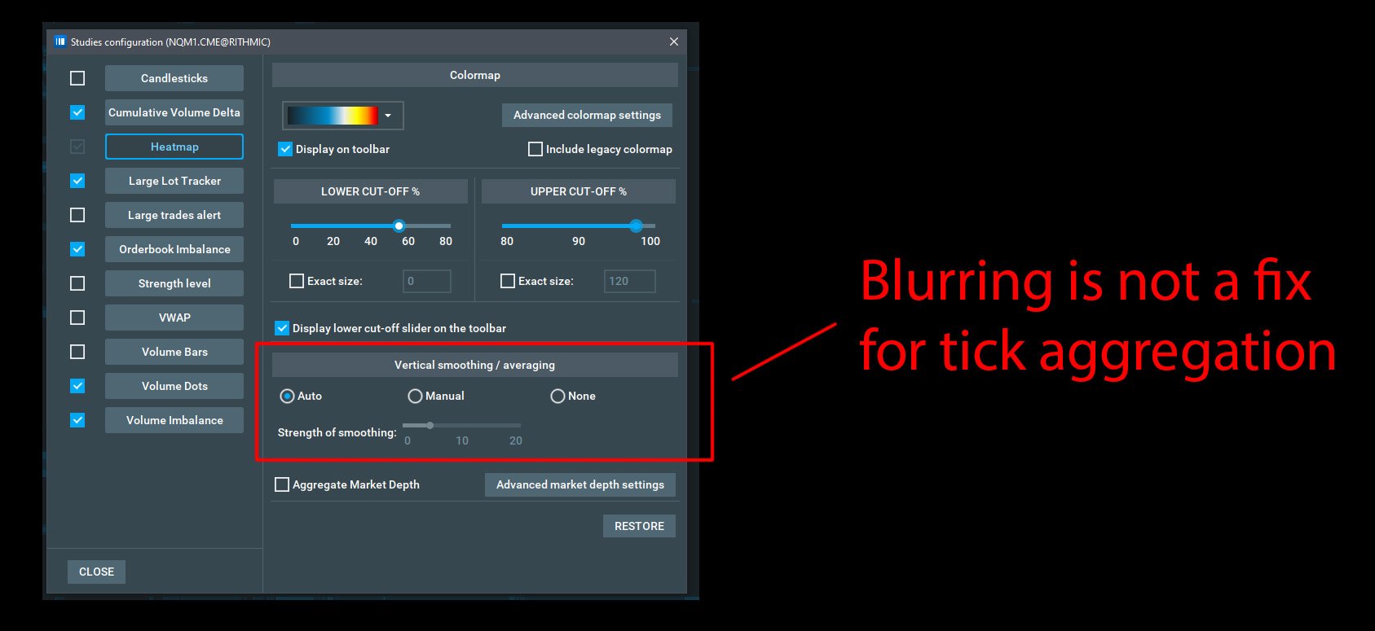The image size is (1375, 631).
Task: Click the upper cut-off Exact size field
Action: pos(629,281)
